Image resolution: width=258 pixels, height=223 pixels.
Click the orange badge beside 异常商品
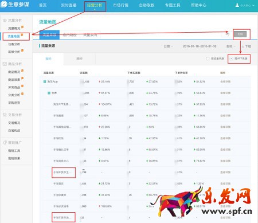(x=22, y=86)
